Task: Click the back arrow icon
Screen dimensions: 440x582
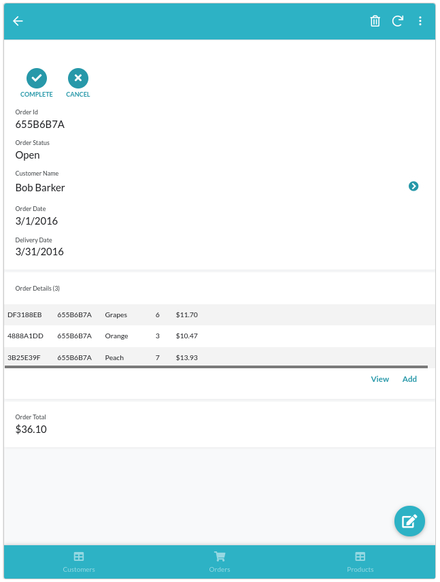Action: pyautogui.click(x=18, y=21)
